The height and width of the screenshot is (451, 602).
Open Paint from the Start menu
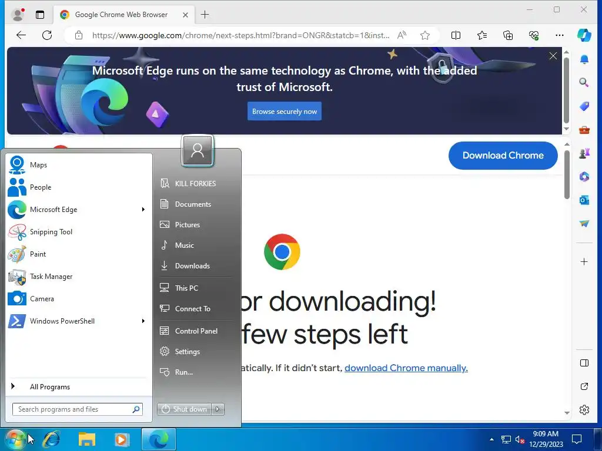pos(79,254)
